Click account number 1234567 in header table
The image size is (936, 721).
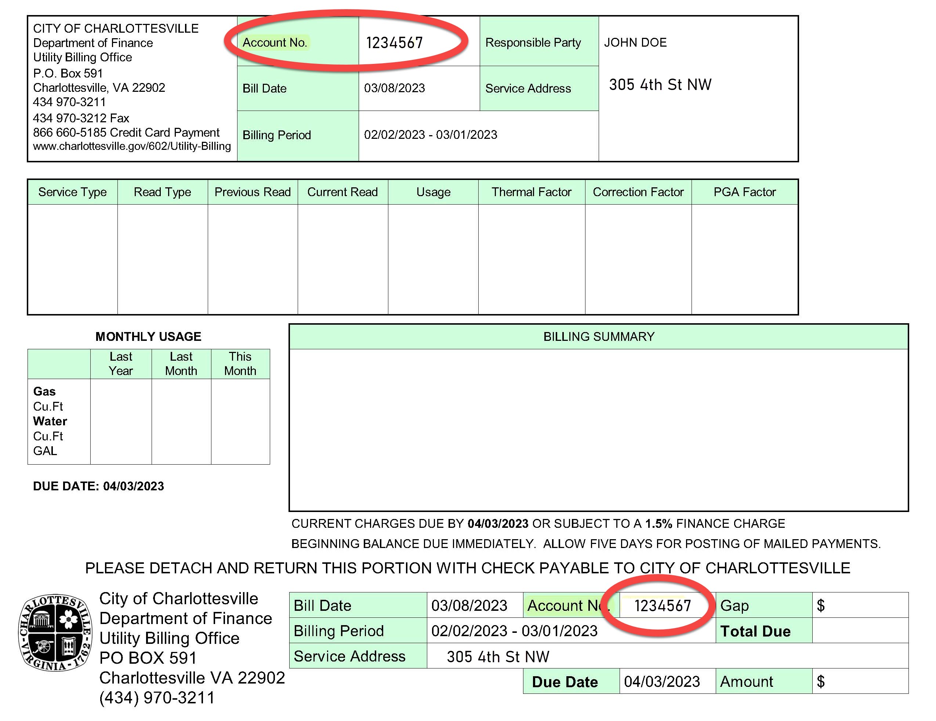[394, 43]
